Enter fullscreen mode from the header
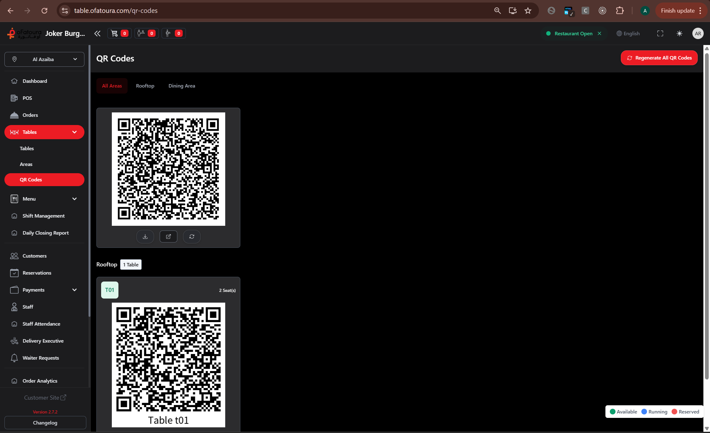 pos(660,33)
